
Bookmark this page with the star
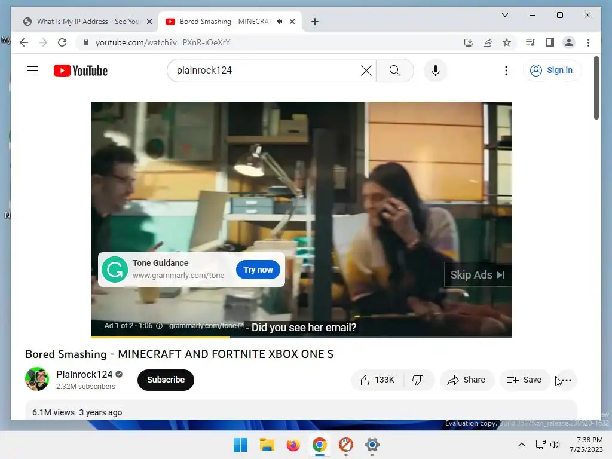[x=507, y=42]
